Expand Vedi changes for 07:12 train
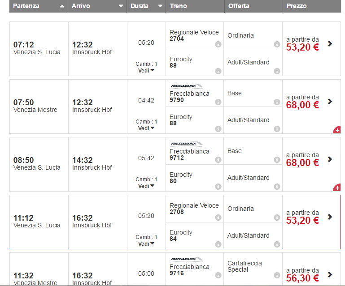The width and height of the screenshot is (345, 286). click(x=146, y=70)
